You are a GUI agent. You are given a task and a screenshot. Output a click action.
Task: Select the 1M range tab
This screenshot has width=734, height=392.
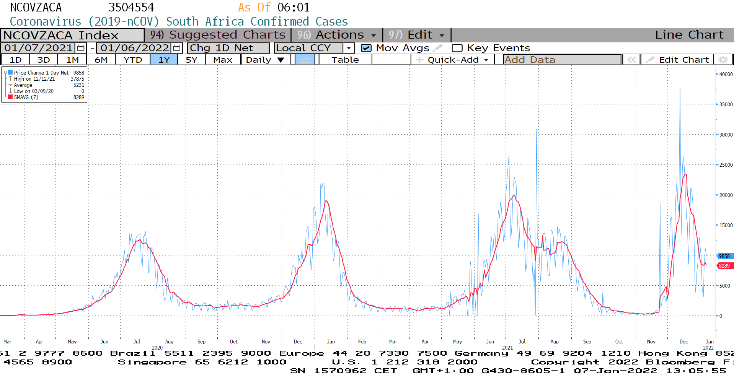coord(72,60)
